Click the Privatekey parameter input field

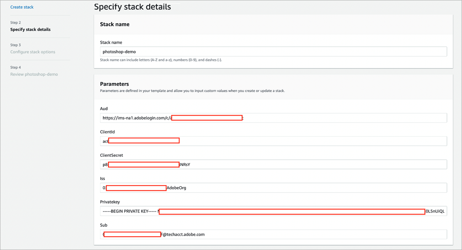[273, 211]
